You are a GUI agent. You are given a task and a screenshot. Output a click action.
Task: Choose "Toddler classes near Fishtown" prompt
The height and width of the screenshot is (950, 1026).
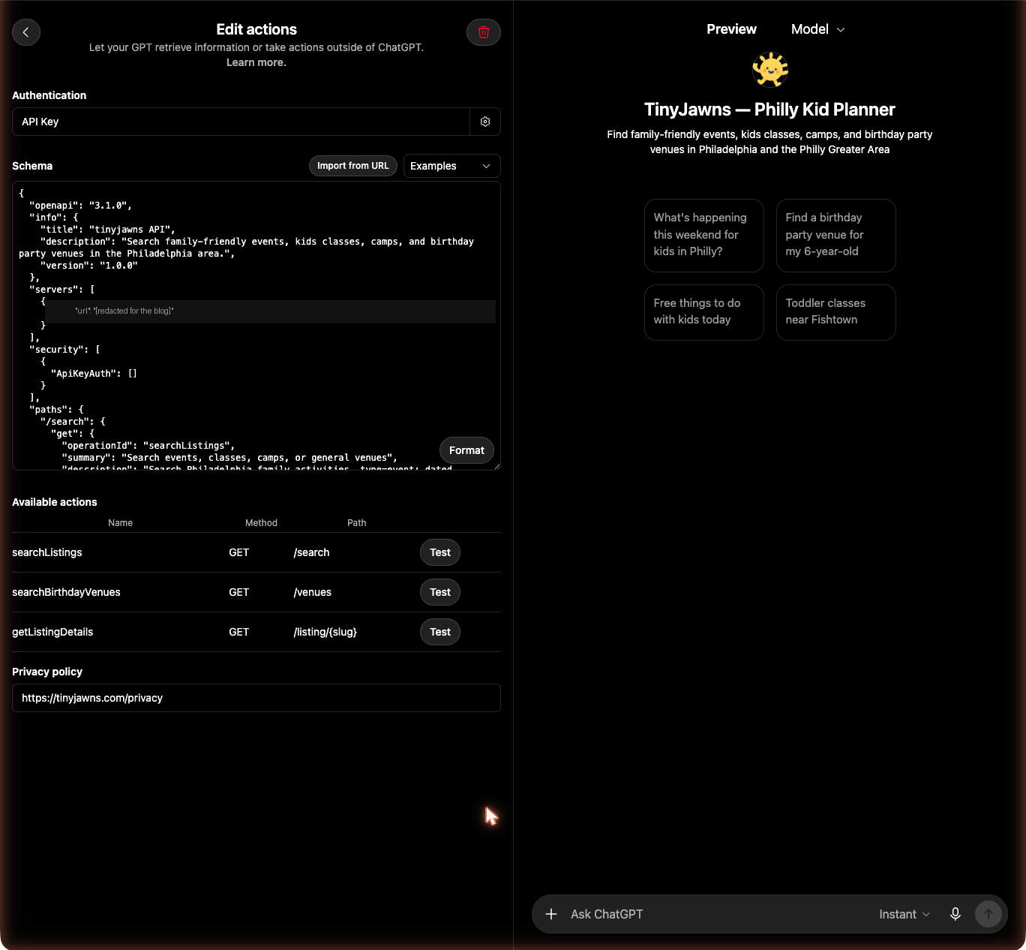[836, 312]
